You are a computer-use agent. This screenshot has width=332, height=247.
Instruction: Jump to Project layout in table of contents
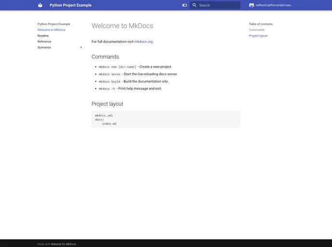(258, 36)
